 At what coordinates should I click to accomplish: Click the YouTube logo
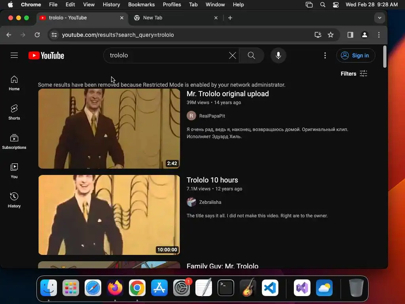tap(46, 55)
